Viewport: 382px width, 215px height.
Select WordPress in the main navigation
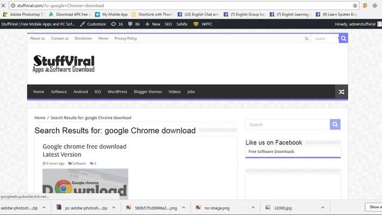118,91
